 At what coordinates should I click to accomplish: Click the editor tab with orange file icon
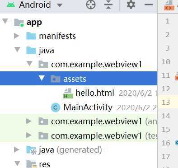(x=169, y=5)
